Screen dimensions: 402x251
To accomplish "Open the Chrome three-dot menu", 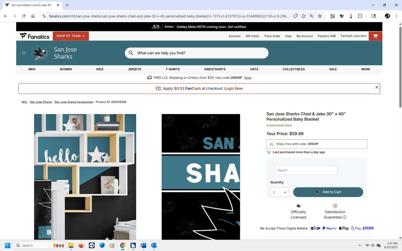I will click(x=396, y=16).
